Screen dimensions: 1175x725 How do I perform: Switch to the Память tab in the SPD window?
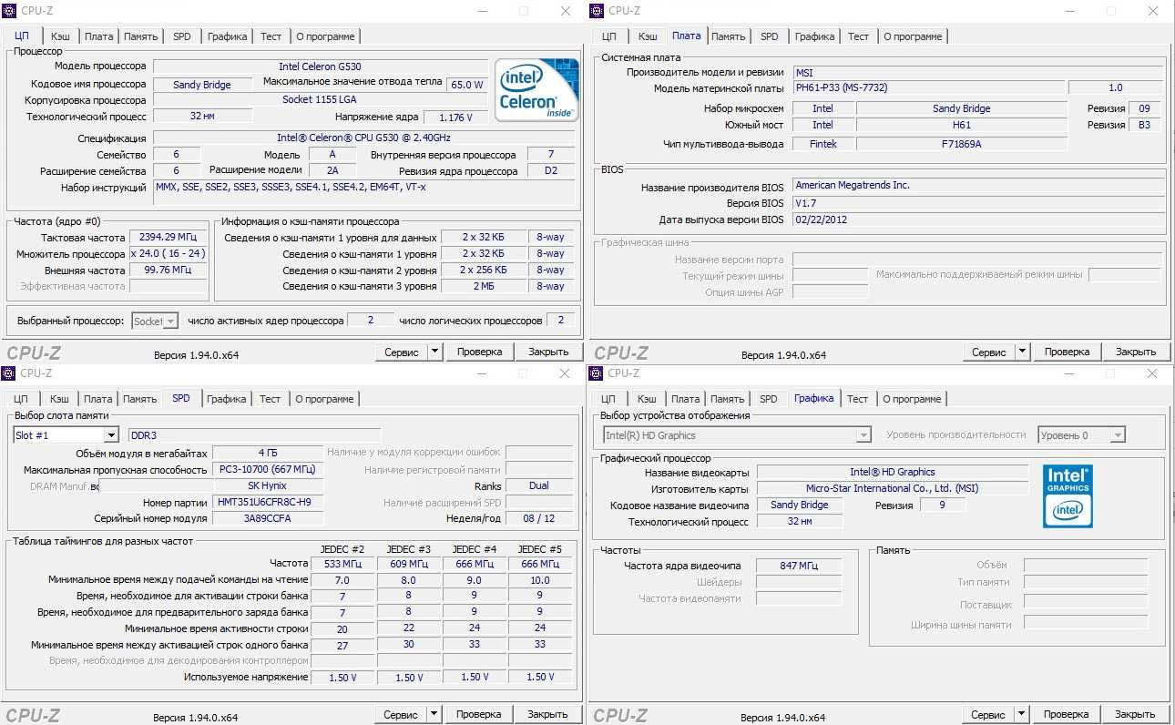click(140, 399)
